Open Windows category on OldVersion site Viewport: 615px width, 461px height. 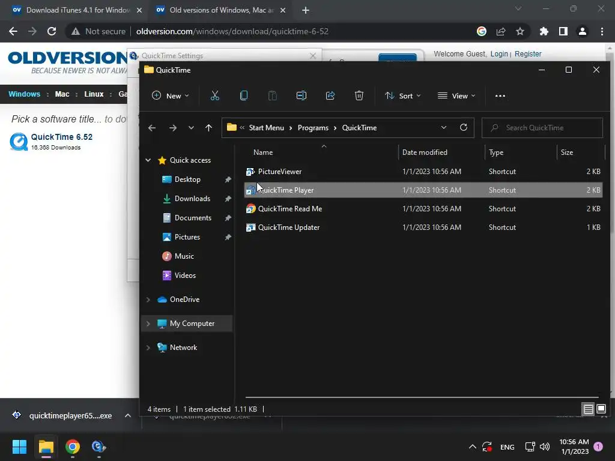24,94
